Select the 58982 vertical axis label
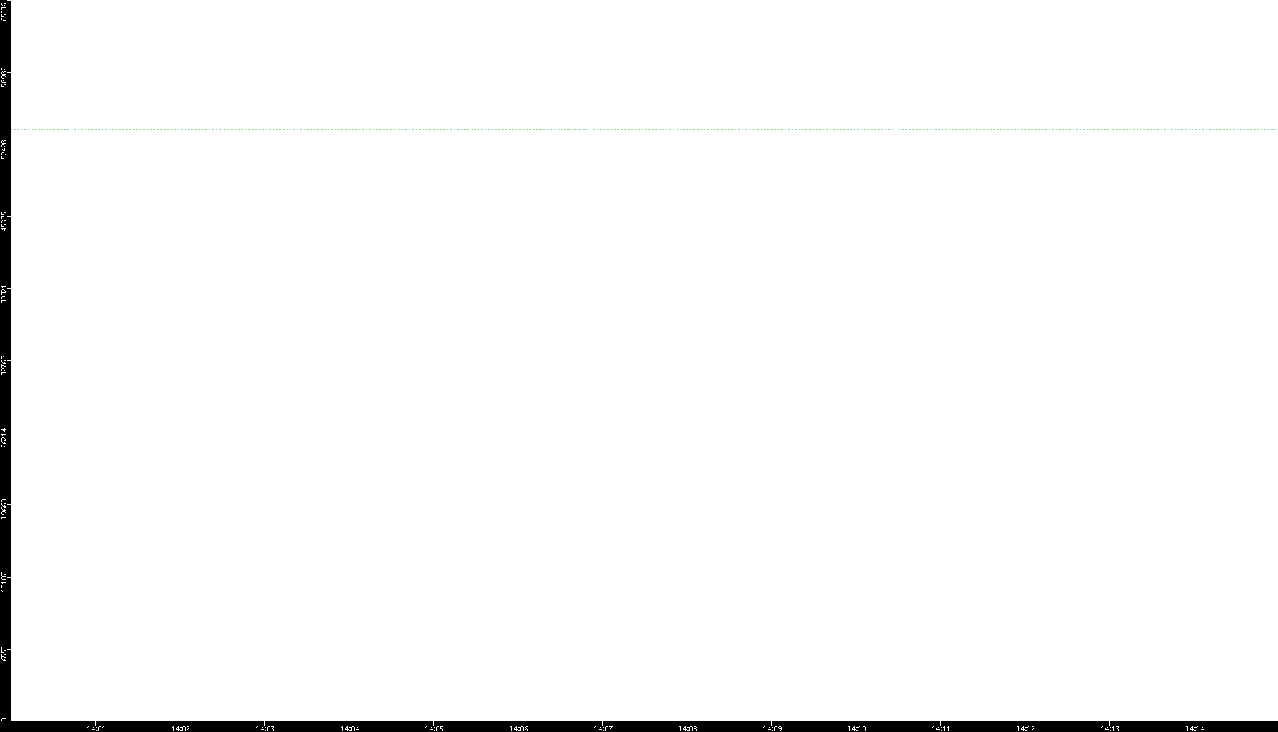Image resolution: width=1278 pixels, height=732 pixels. click(4, 77)
